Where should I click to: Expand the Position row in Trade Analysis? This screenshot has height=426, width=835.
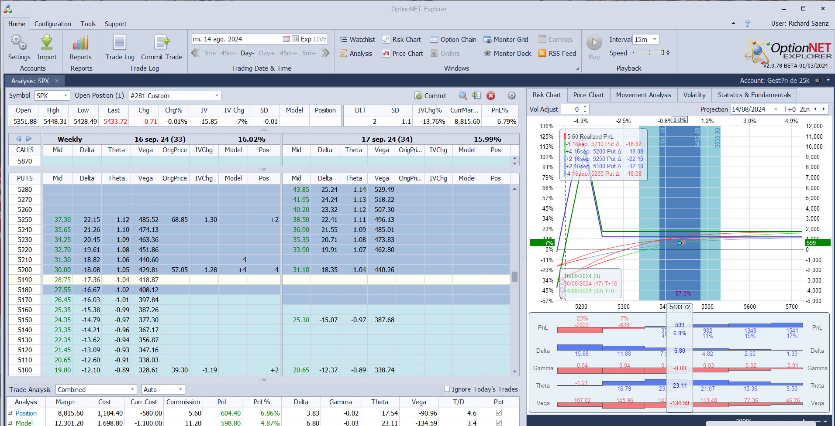[10, 413]
